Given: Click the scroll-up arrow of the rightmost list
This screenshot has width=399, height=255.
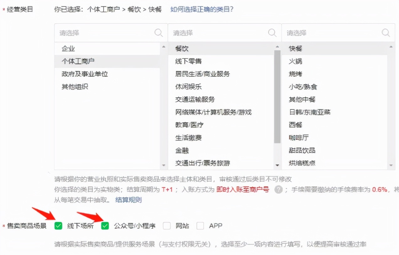Looking at the screenshot, I should pos(391,46).
